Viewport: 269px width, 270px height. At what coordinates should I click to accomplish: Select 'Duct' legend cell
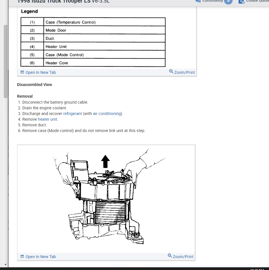click(104, 38)
